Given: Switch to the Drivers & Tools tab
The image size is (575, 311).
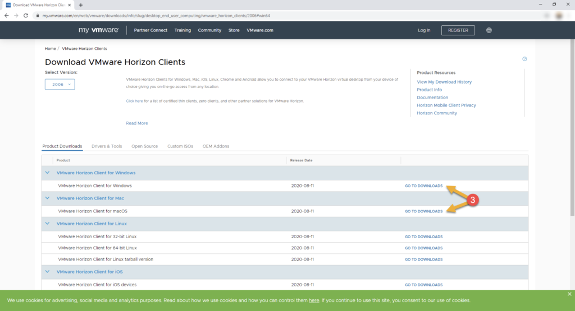Looking at the screenshot, I should click(107, 146).
